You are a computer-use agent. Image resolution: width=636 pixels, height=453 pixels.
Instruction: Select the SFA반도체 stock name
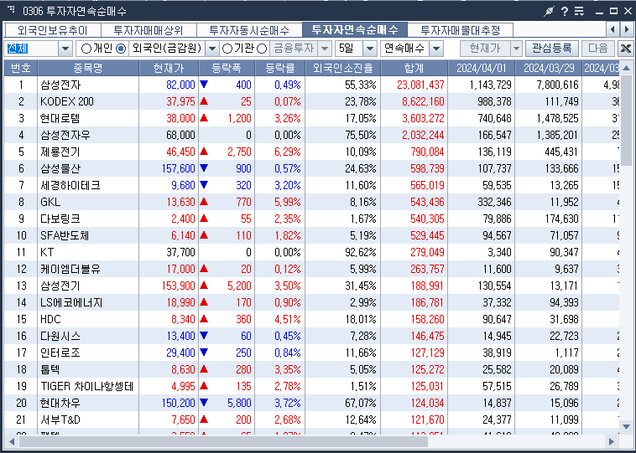click(65, 235)
